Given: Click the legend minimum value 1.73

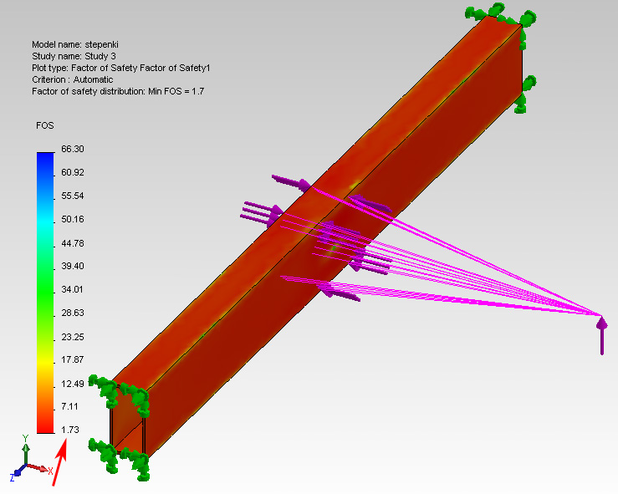Looking at the screenshot, I should point(70,430).
